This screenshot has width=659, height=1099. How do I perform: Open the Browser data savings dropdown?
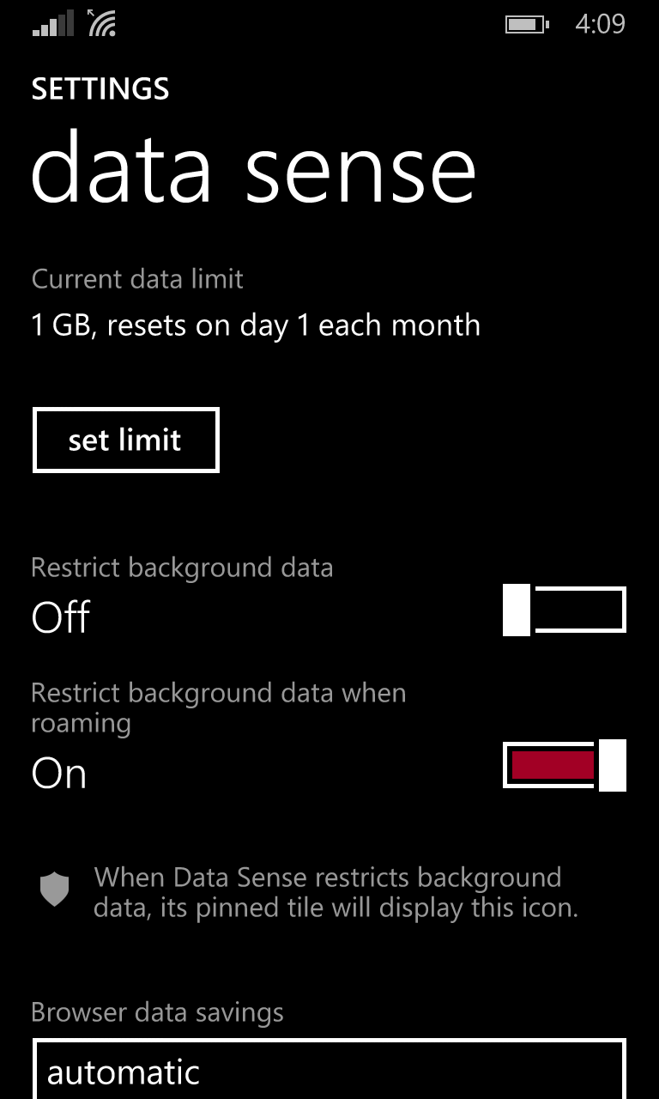pos(329,1070)
